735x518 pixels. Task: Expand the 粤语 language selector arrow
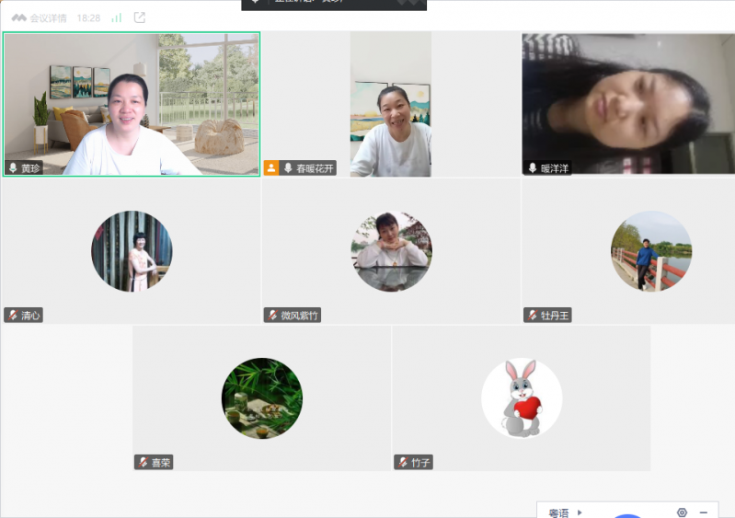(x=580, y=512)
